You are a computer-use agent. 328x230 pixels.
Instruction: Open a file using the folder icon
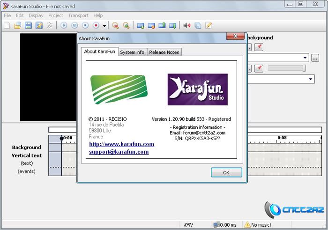[18, 25]
